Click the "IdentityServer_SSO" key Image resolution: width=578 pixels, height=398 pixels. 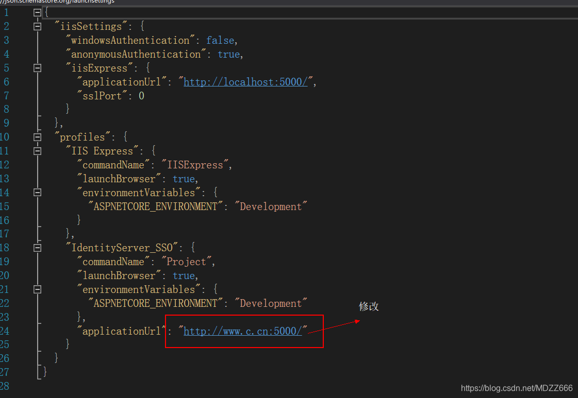[122, 248]
